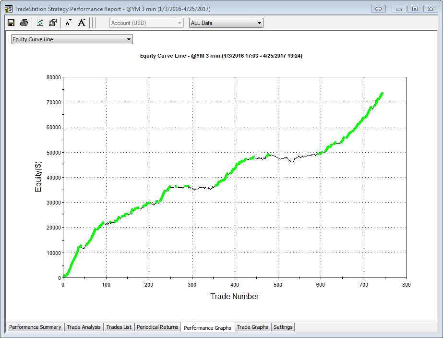Maximize the performance report window

coord(415,9)
